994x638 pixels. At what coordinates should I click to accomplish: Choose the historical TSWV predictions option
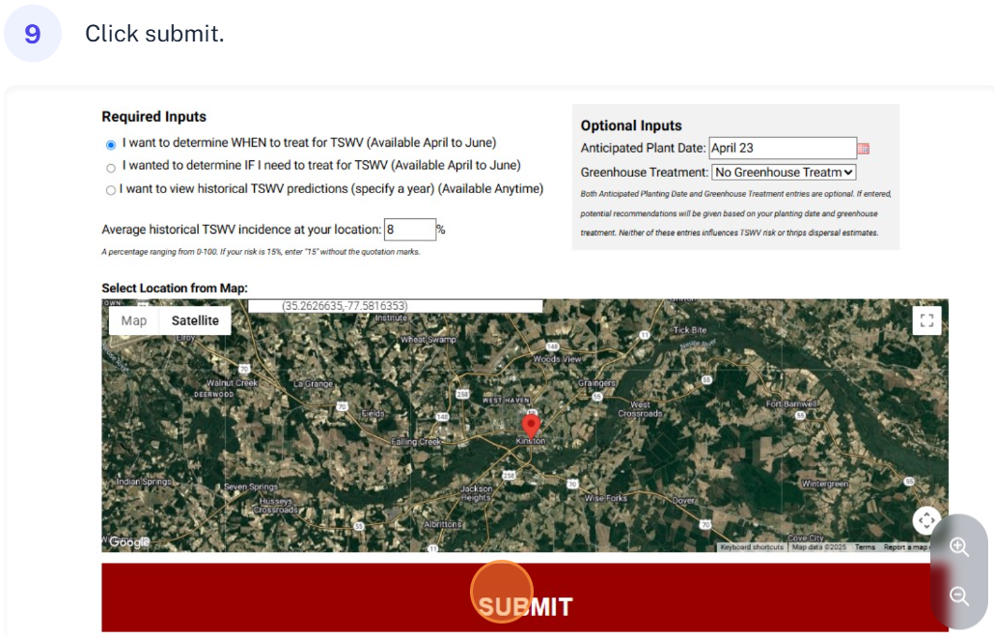pos(111,189)
